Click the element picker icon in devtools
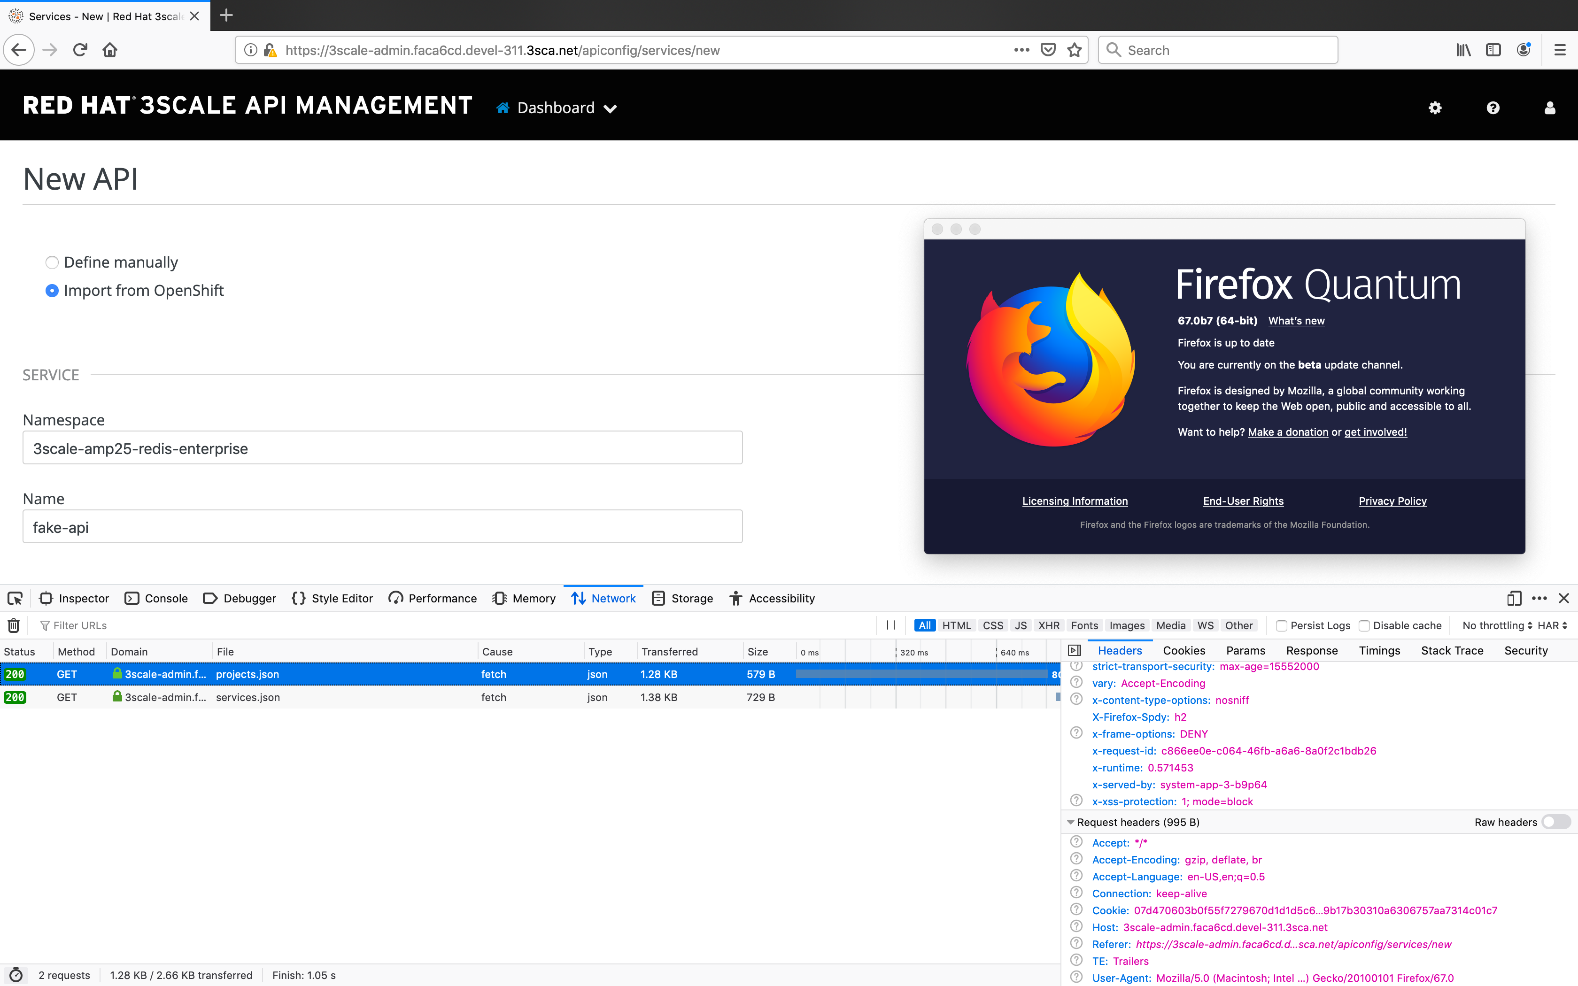1578x986 pixels. tap(15, 598)
